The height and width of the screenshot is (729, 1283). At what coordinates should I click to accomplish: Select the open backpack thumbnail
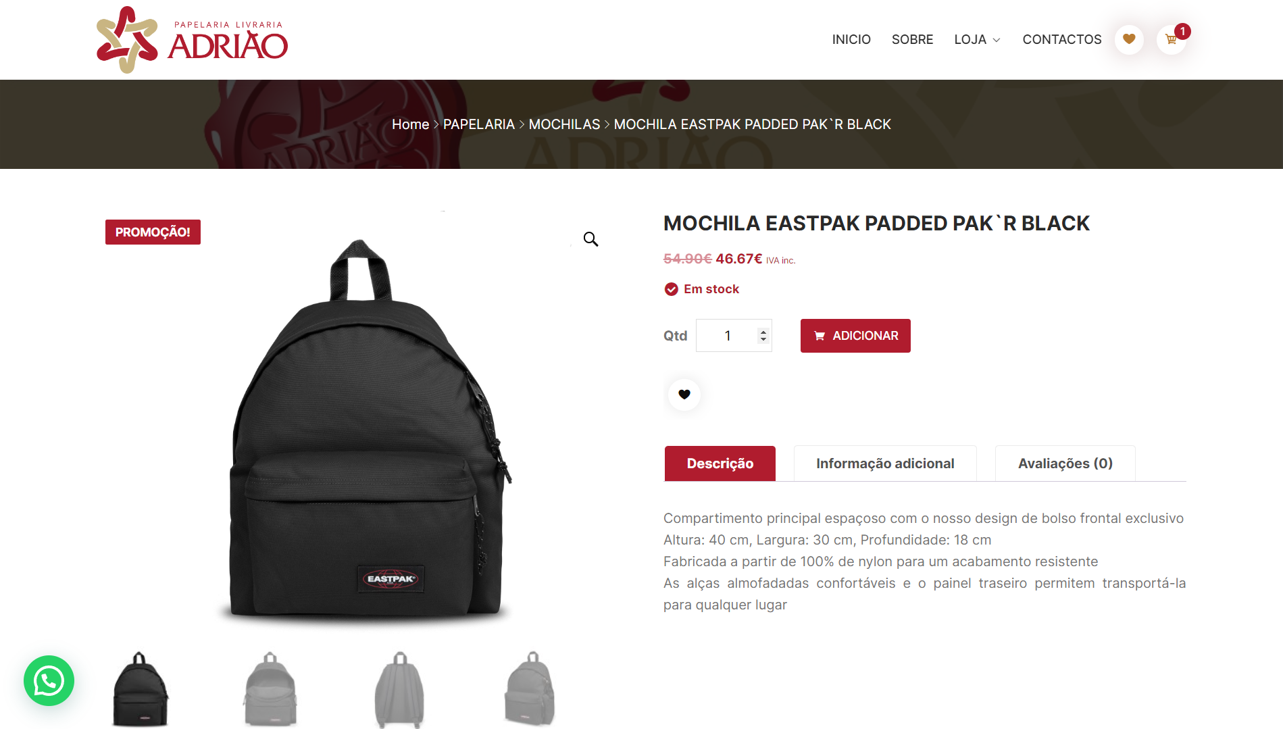click(x=270, y=689)
